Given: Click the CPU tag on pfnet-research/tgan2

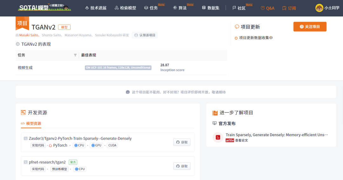Looking at the screenshot, I should (x=80, y=169).
